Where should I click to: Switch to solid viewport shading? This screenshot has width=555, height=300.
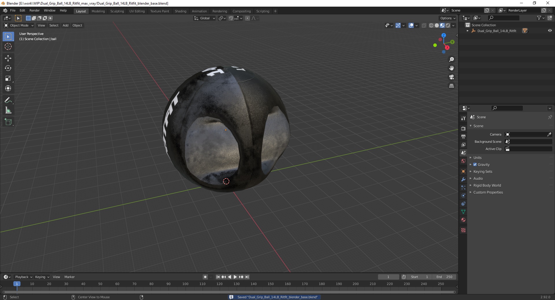[x=437, y=25]
